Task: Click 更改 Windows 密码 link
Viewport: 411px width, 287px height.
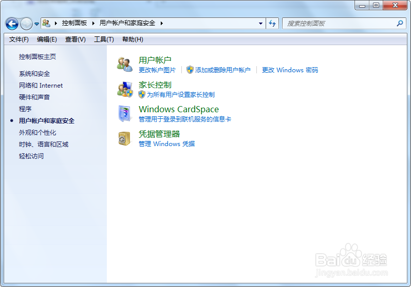Action: [x=290, y=70]
